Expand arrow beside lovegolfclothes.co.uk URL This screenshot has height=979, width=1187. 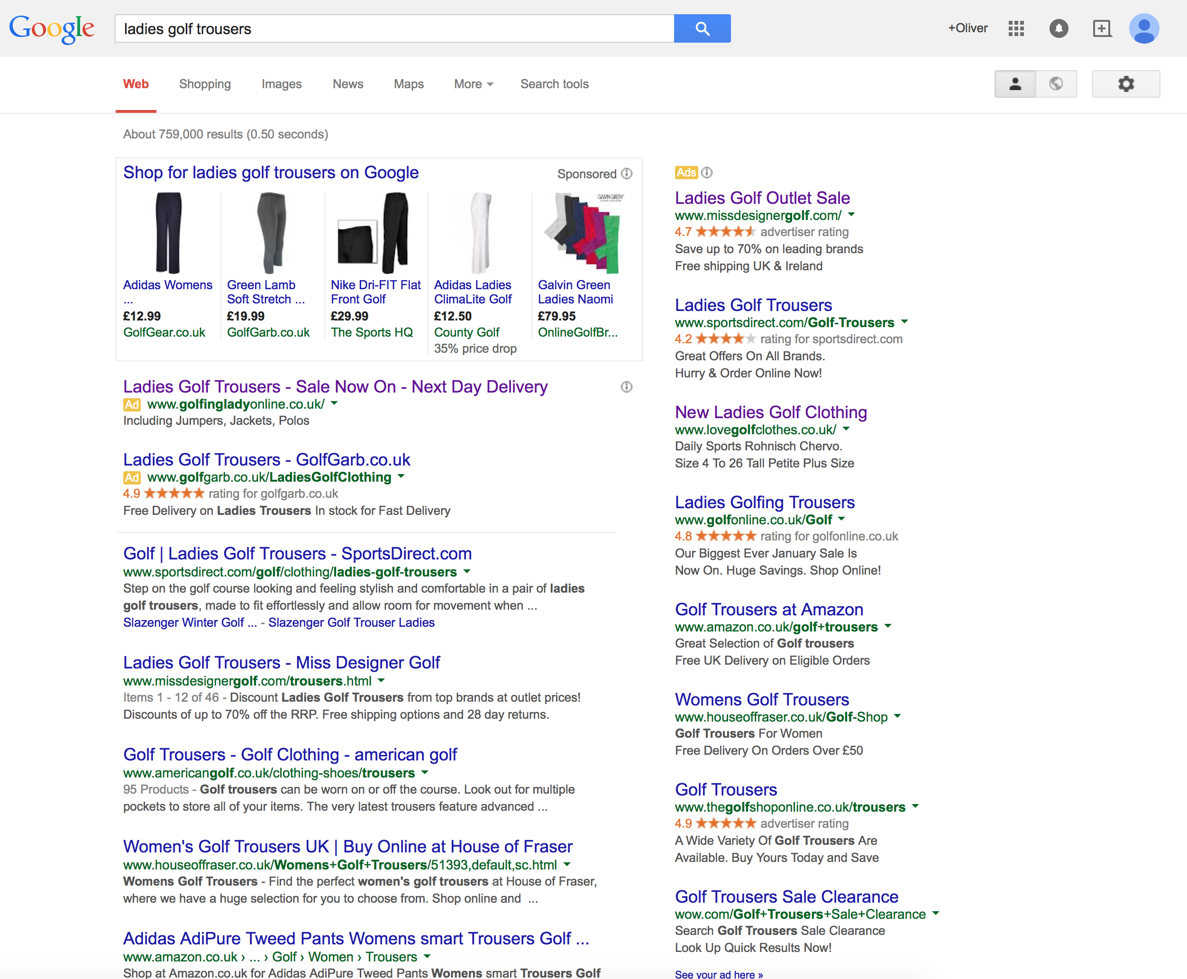846,429
